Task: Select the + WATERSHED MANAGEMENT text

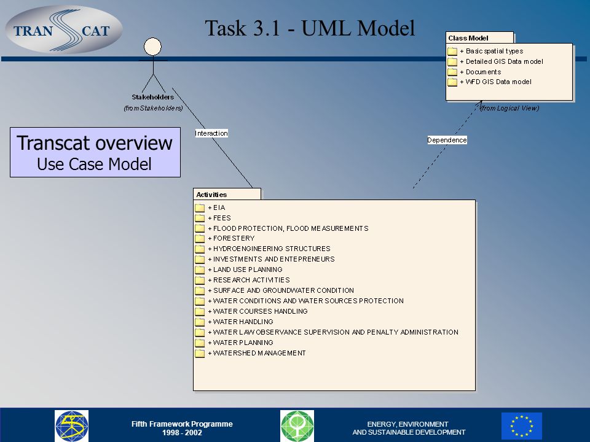Action: tap(257, 353)
